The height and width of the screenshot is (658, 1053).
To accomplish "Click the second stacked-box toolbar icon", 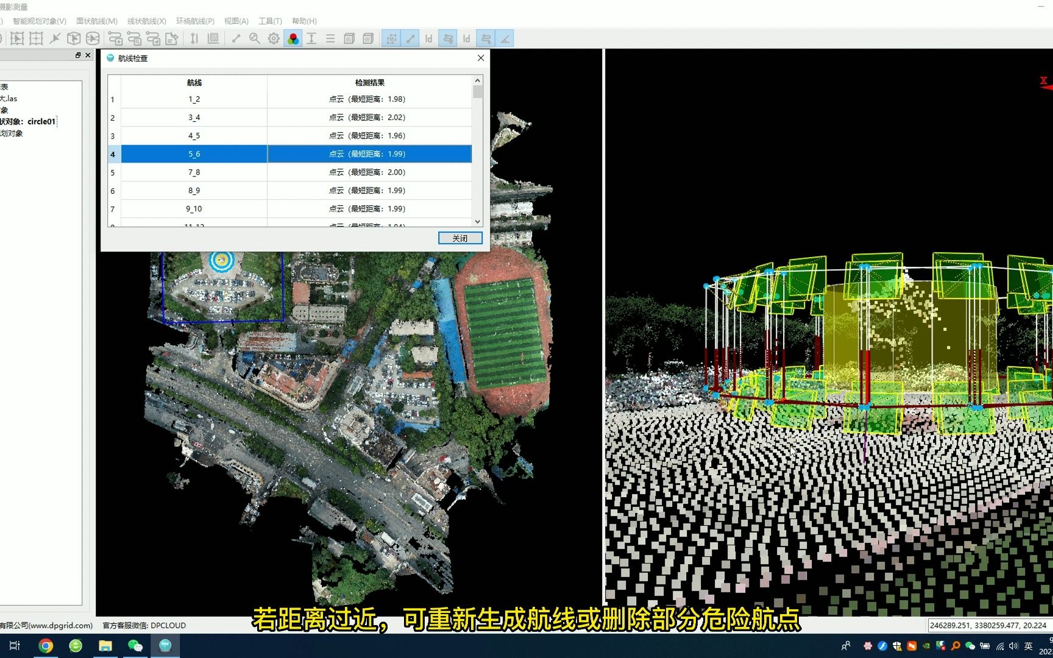I will [x=368, y=38].
